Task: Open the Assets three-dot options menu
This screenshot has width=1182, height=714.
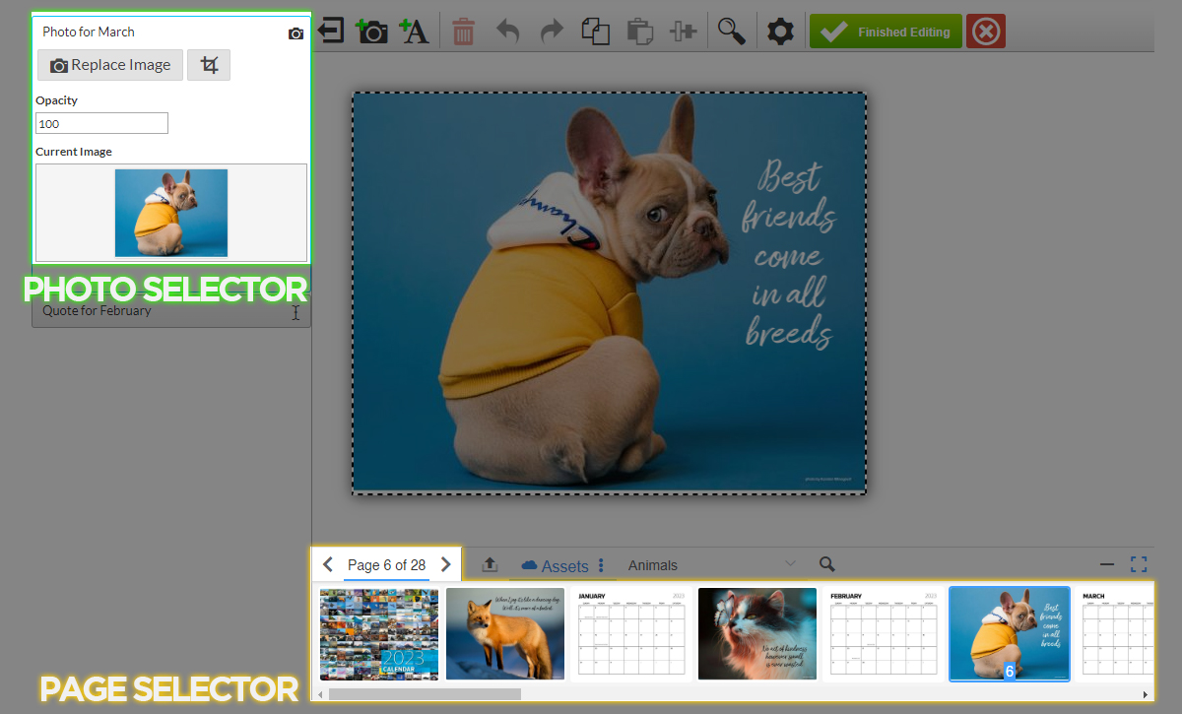Action: click(x=601, y=565)
